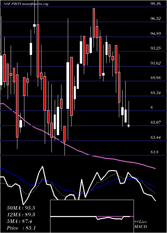Click the 85.07 price axis label

(x=156, y=122)
